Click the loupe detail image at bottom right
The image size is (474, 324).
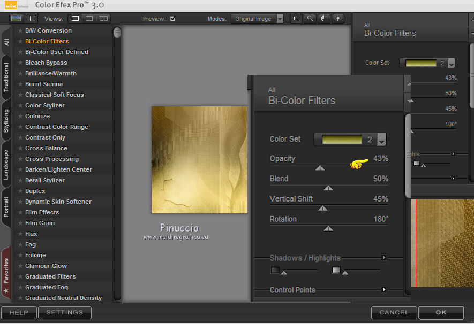(x=442, y=243)
